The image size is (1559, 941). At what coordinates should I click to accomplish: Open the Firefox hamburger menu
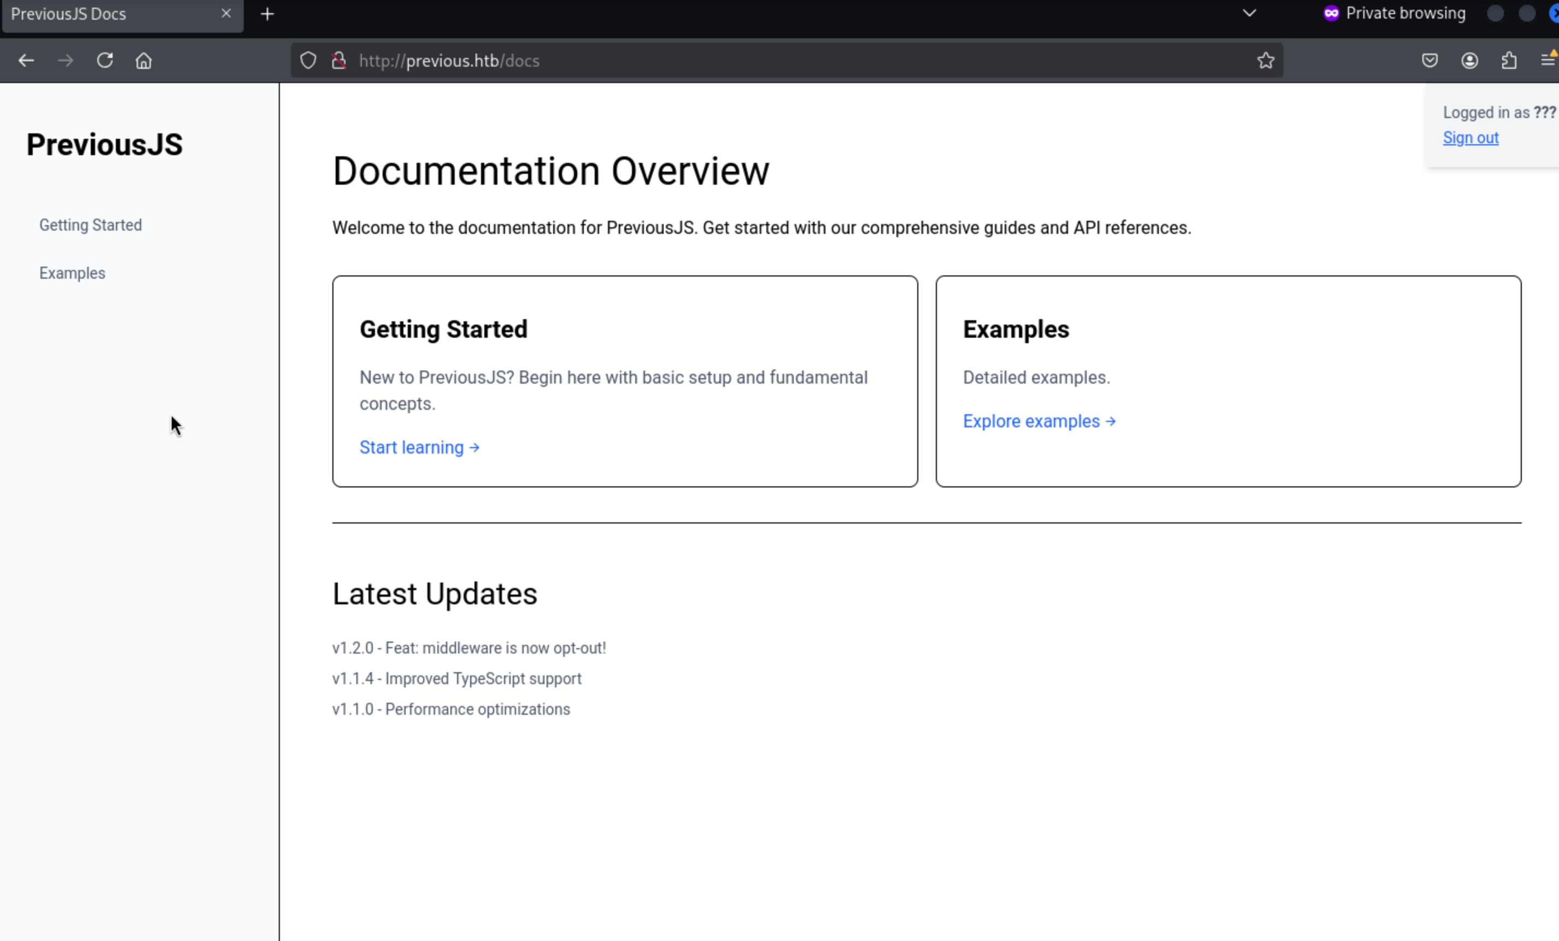pos(1548,61)
